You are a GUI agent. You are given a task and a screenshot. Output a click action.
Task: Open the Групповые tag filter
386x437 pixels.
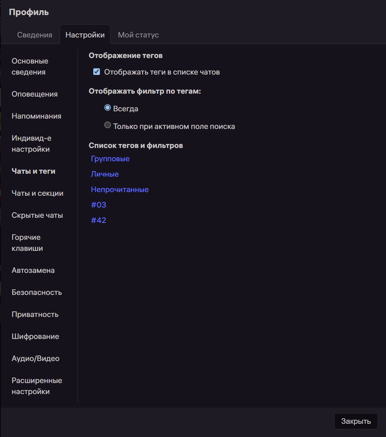click(x=110, y=158)
